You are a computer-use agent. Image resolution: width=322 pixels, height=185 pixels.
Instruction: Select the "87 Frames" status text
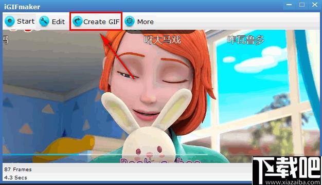point(18,170)
